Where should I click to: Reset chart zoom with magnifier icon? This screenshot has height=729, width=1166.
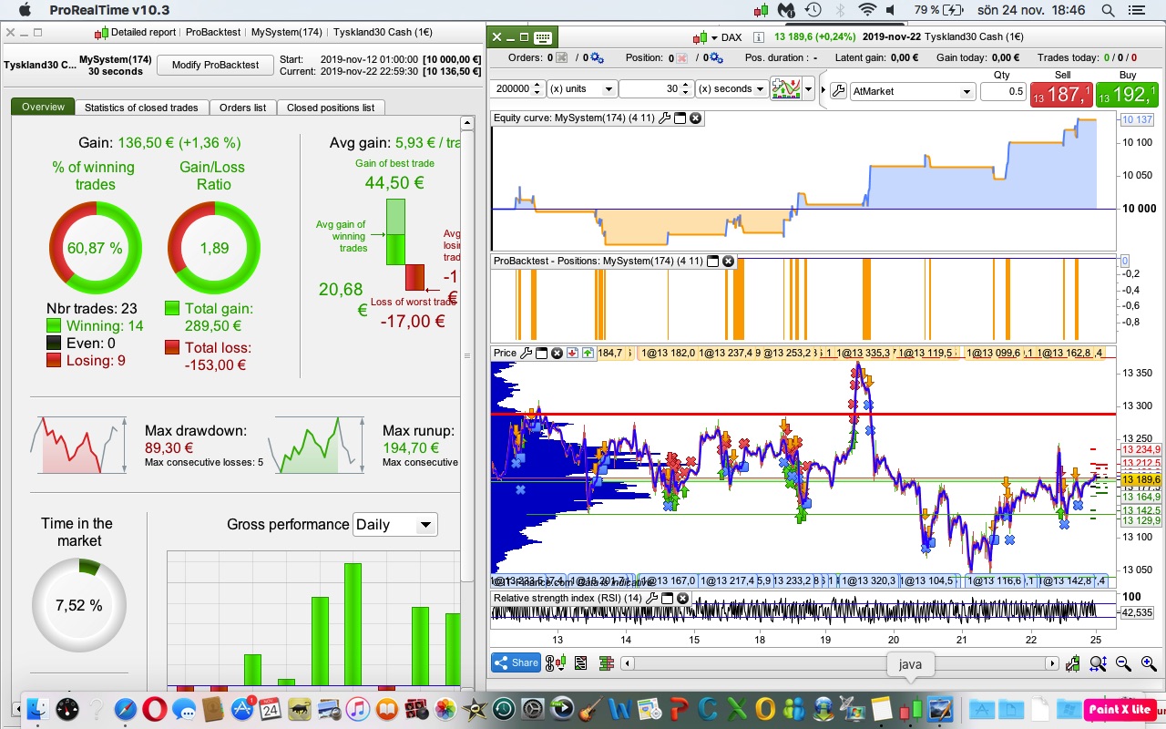pyautogui.click(x=1099, y=664)
